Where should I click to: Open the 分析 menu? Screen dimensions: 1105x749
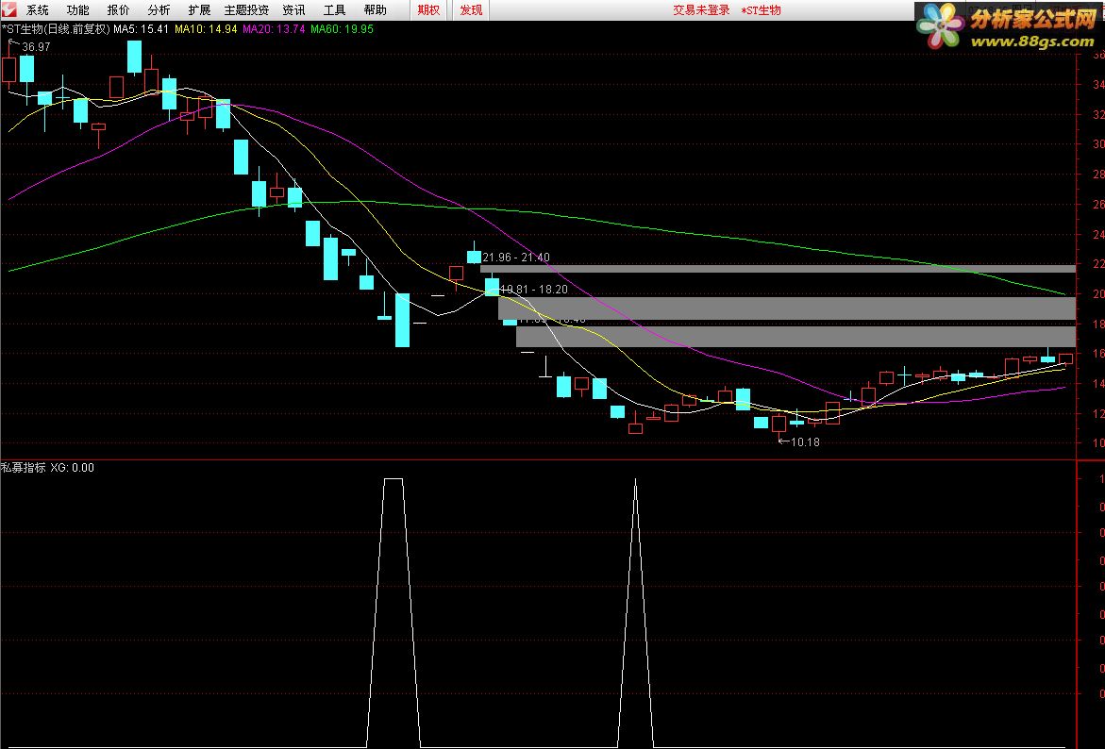pyautogui.click(x=159, y=9)
